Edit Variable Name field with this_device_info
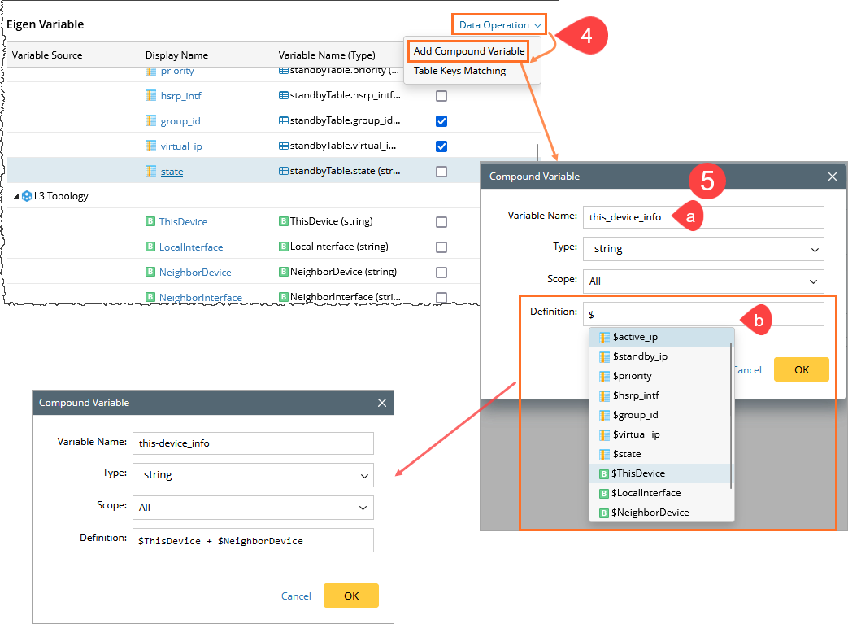The width and height of the screenshot is (848, 624). click(x=703, y=217)
